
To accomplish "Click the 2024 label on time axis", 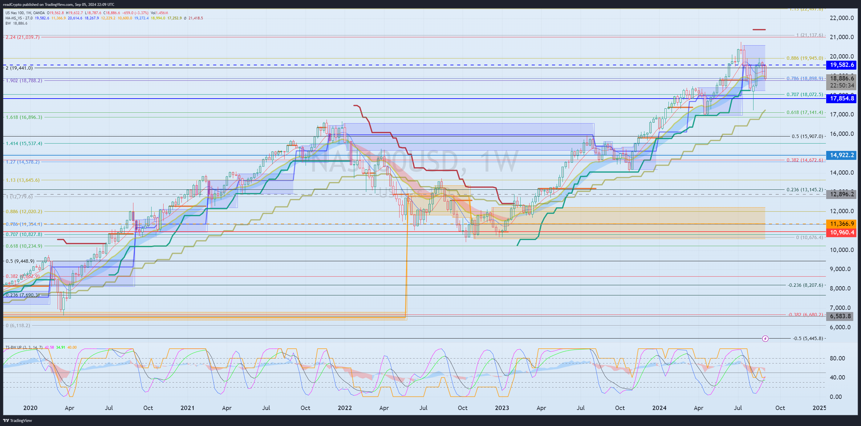I will coord(659,408).
